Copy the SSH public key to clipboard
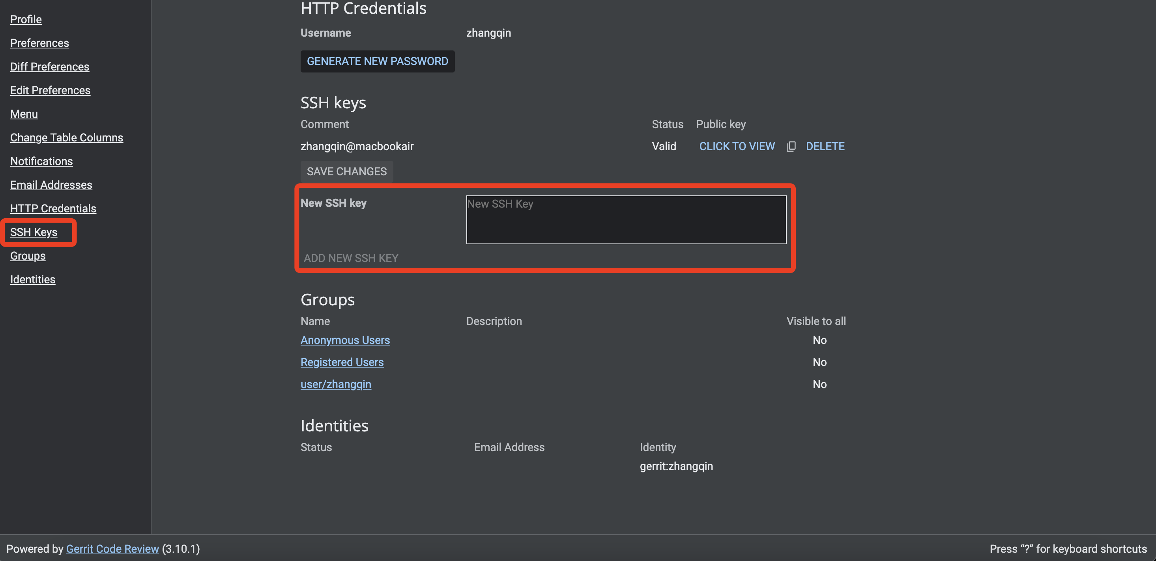This screenshot has width=1156, height=561. coord(791,147)
